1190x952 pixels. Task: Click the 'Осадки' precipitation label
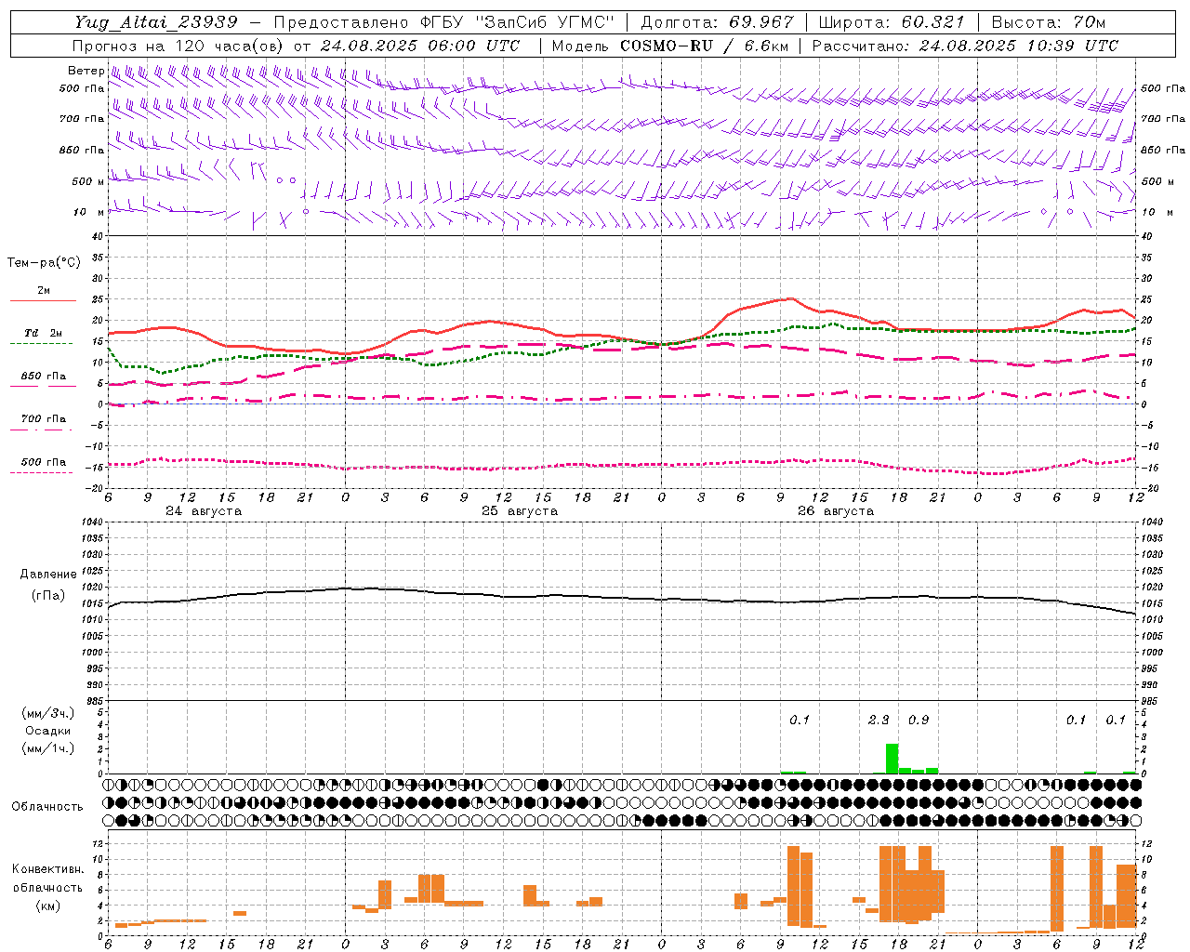[48, 731]
